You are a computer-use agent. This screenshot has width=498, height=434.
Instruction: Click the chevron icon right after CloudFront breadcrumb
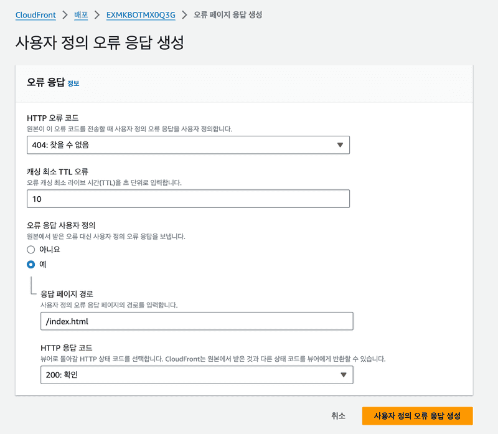(x=65, y=14)
